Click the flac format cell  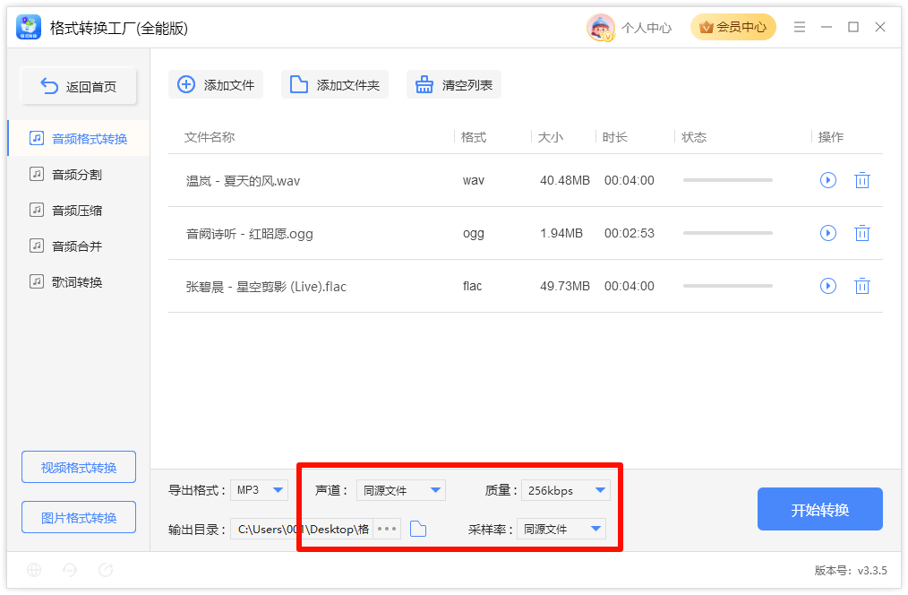click(x=472, y=286)
